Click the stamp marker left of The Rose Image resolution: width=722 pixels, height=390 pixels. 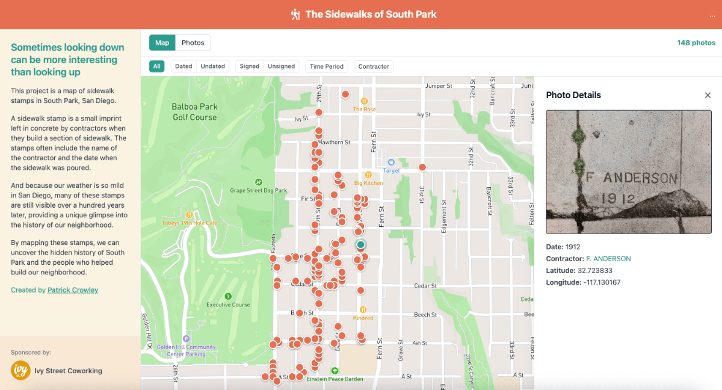pyautogui.click(x=345, y=94)
